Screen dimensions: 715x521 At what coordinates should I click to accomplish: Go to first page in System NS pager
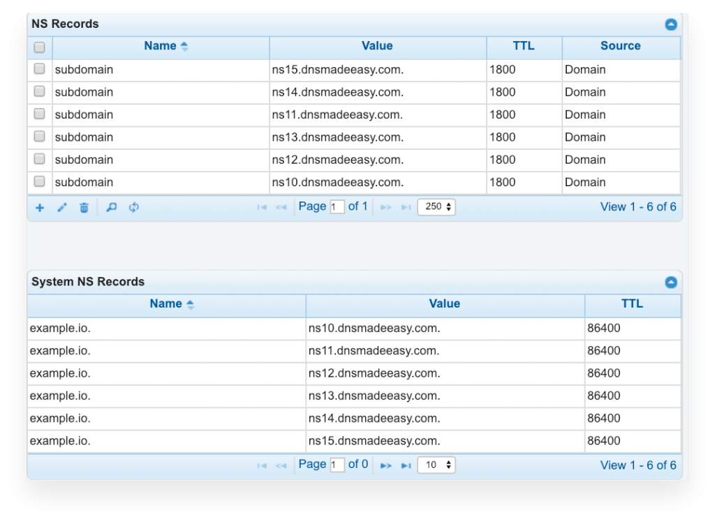click(262, 465)
